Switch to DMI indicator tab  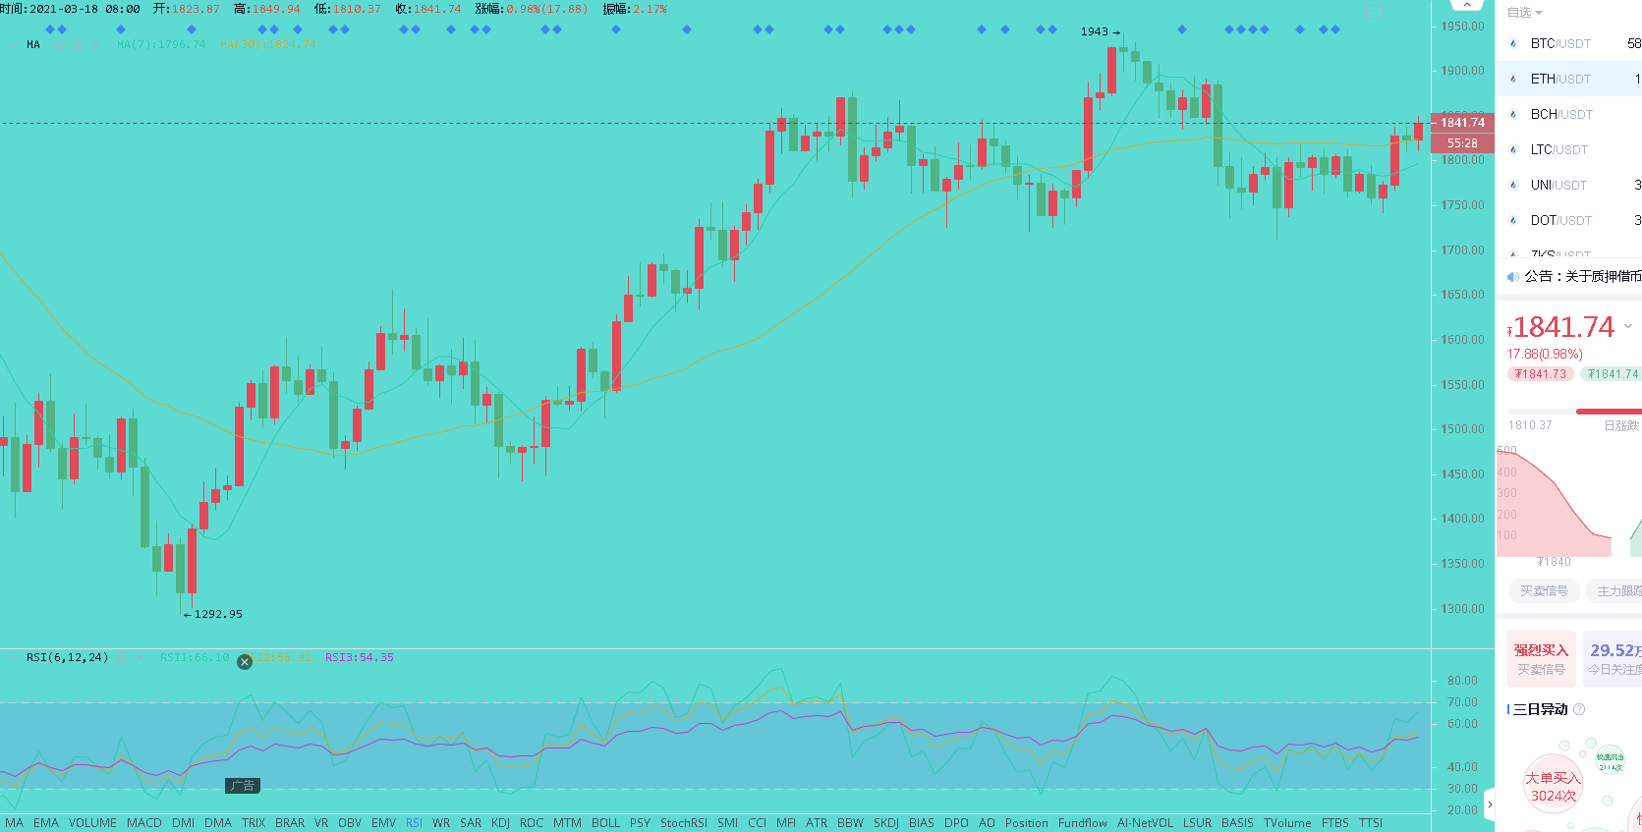point(183,823)
